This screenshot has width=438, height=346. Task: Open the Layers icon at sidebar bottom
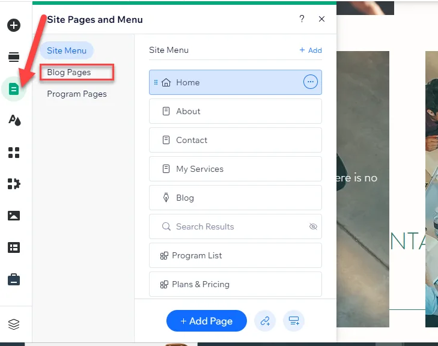pyautogui.click(x=14, y=324)
